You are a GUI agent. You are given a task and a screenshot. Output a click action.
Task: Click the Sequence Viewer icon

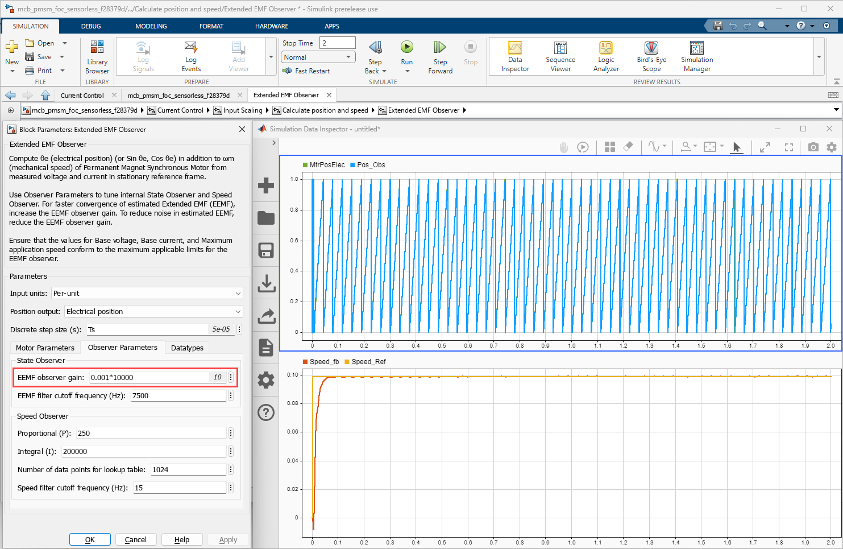[560, 56]
